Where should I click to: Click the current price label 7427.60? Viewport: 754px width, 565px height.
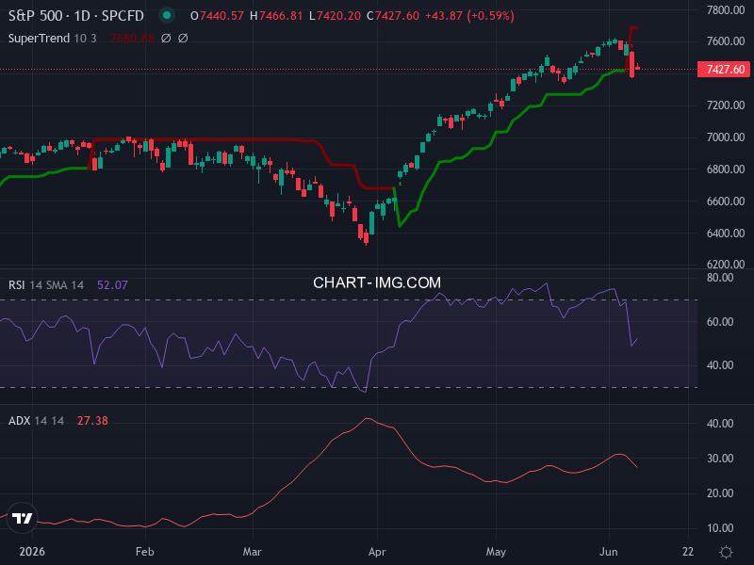click(x=724, y=69)
